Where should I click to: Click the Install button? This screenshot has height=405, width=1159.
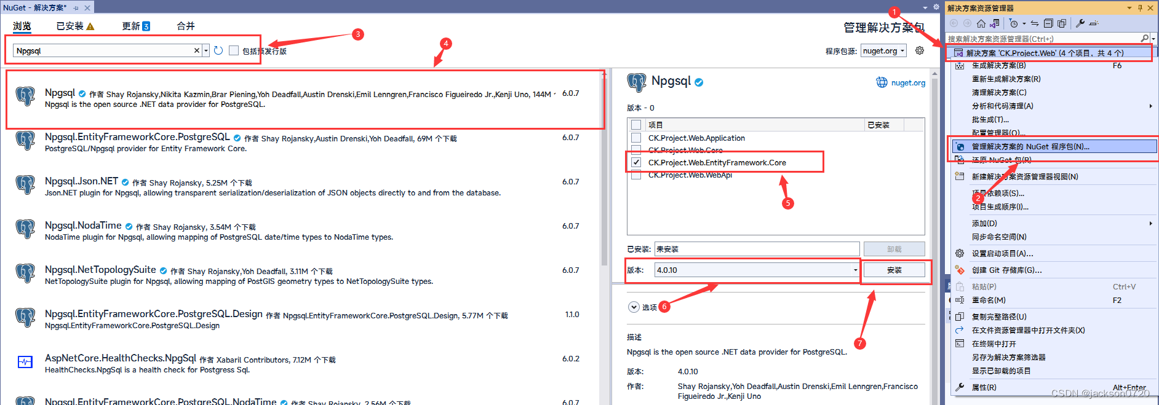coord(894,270)
